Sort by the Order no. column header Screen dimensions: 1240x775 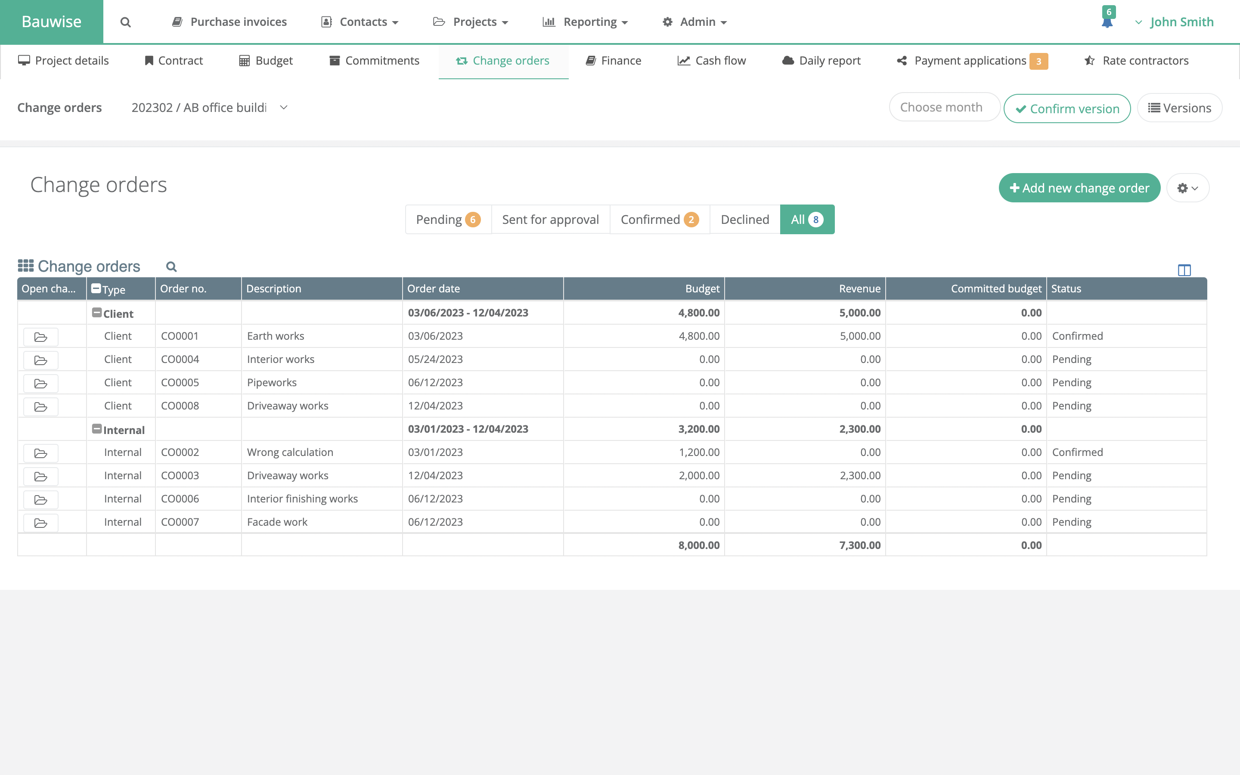(198, 288)
